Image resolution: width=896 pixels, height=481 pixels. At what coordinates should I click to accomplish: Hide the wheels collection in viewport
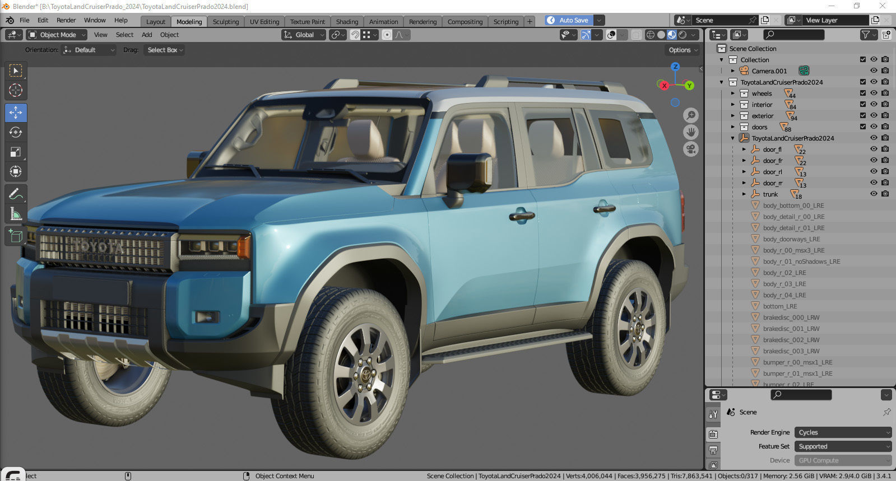[x=874, y=93]
